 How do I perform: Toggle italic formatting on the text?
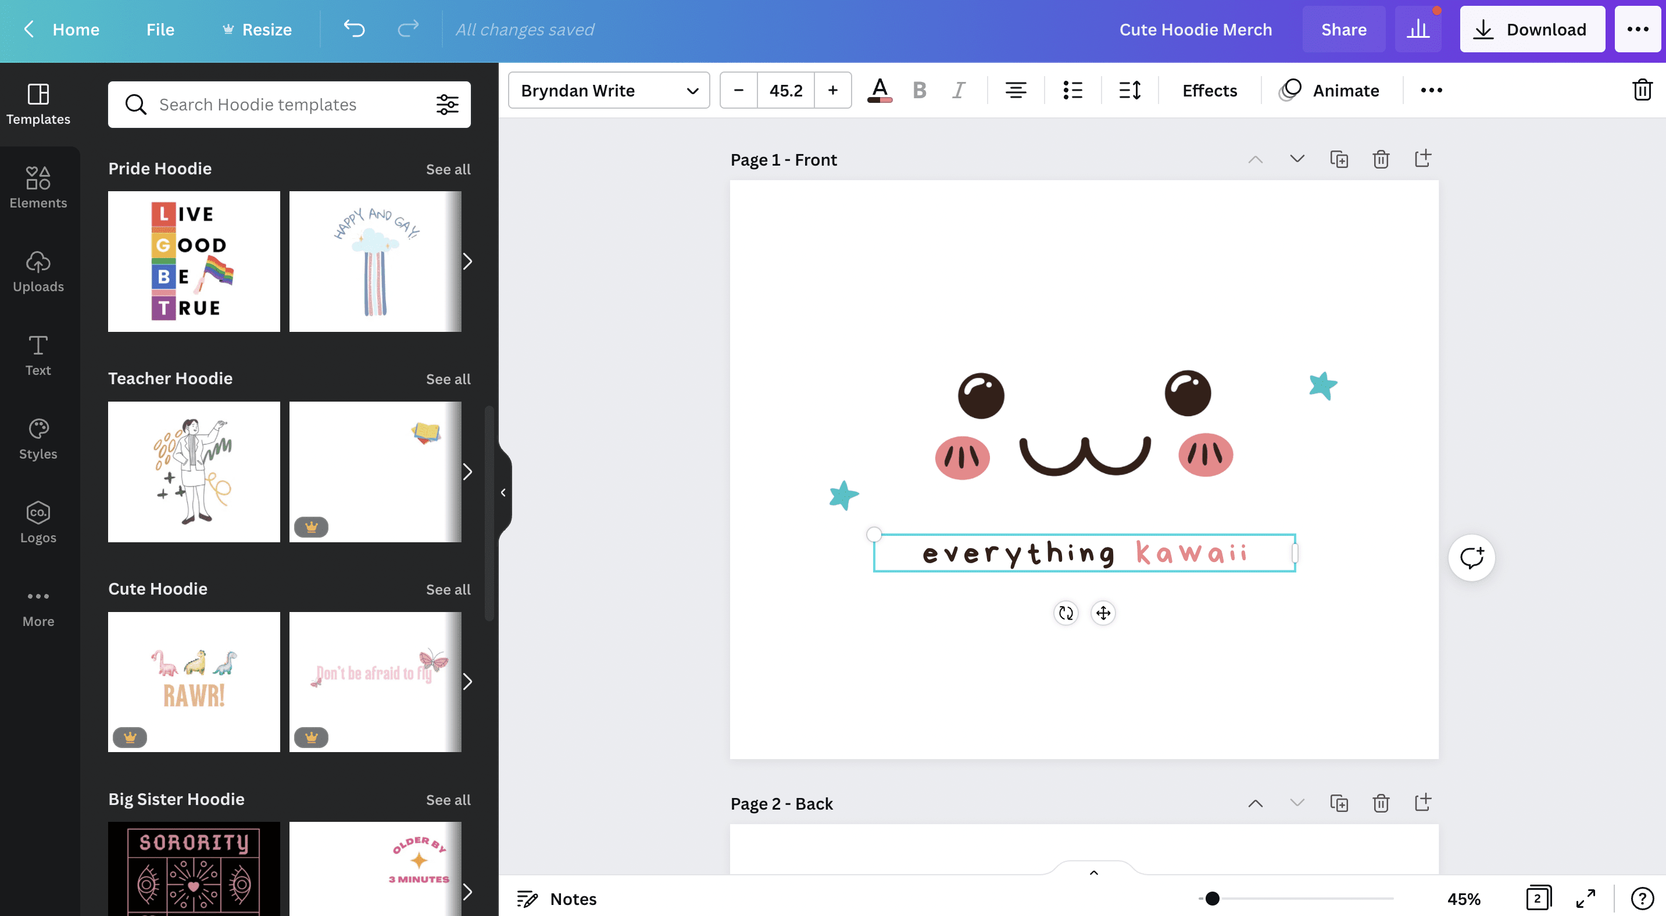[958, 90]
